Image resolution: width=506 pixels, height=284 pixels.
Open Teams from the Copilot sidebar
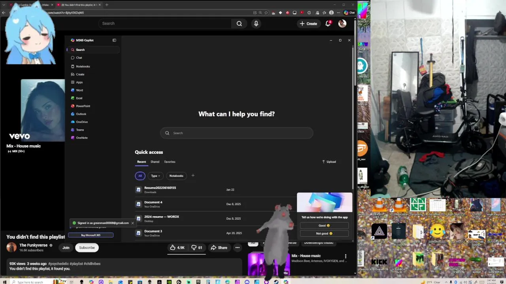[x=80, y=130]
